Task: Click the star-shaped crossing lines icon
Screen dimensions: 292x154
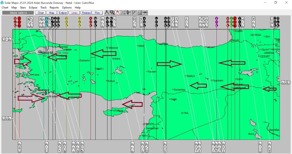Action: point(145,13)
